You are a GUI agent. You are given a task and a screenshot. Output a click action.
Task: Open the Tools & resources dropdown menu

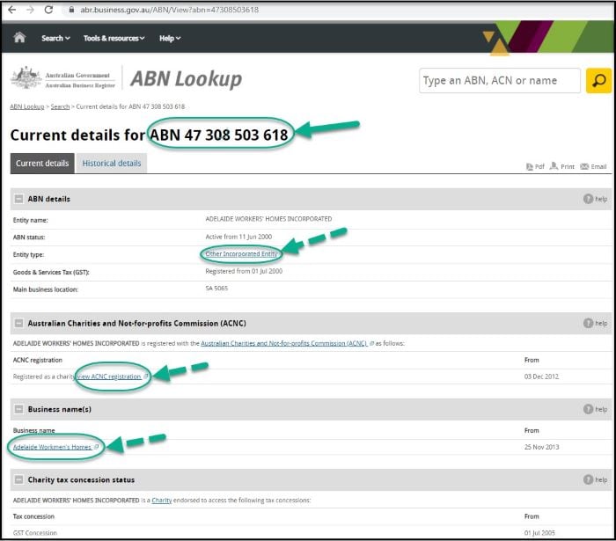tap(114, 38)
